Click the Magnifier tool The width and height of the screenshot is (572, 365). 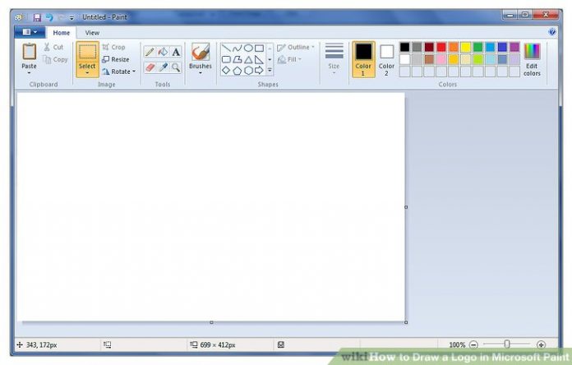(176, 67)
